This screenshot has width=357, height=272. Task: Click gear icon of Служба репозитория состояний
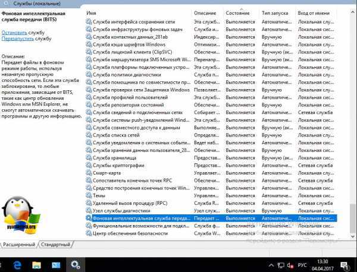pos(89,105)
